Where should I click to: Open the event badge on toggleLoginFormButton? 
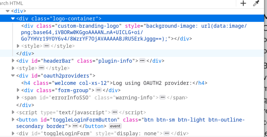coord(115,126)
